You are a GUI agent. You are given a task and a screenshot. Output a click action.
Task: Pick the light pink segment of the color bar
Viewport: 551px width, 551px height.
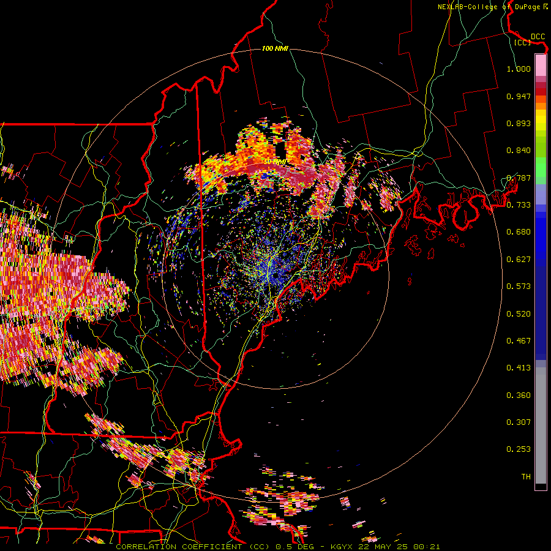[541, 65]
